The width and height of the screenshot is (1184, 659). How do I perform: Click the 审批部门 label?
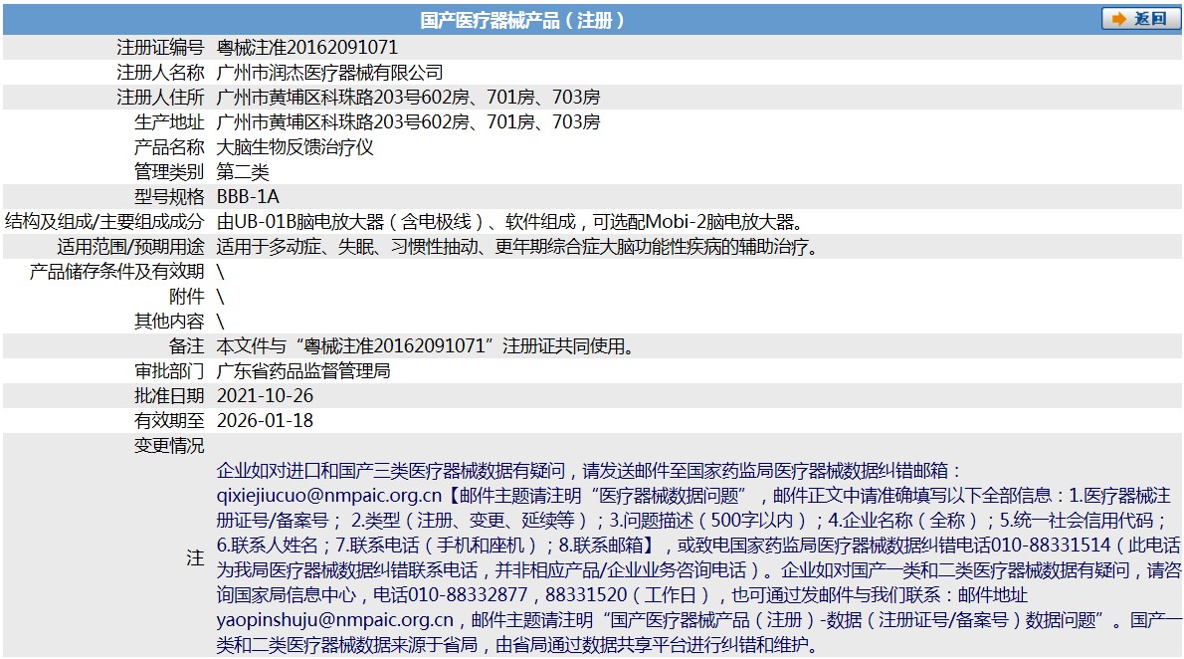pos(169,371)
